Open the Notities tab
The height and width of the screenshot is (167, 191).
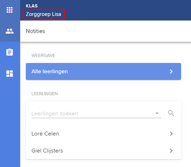point(35,31)
